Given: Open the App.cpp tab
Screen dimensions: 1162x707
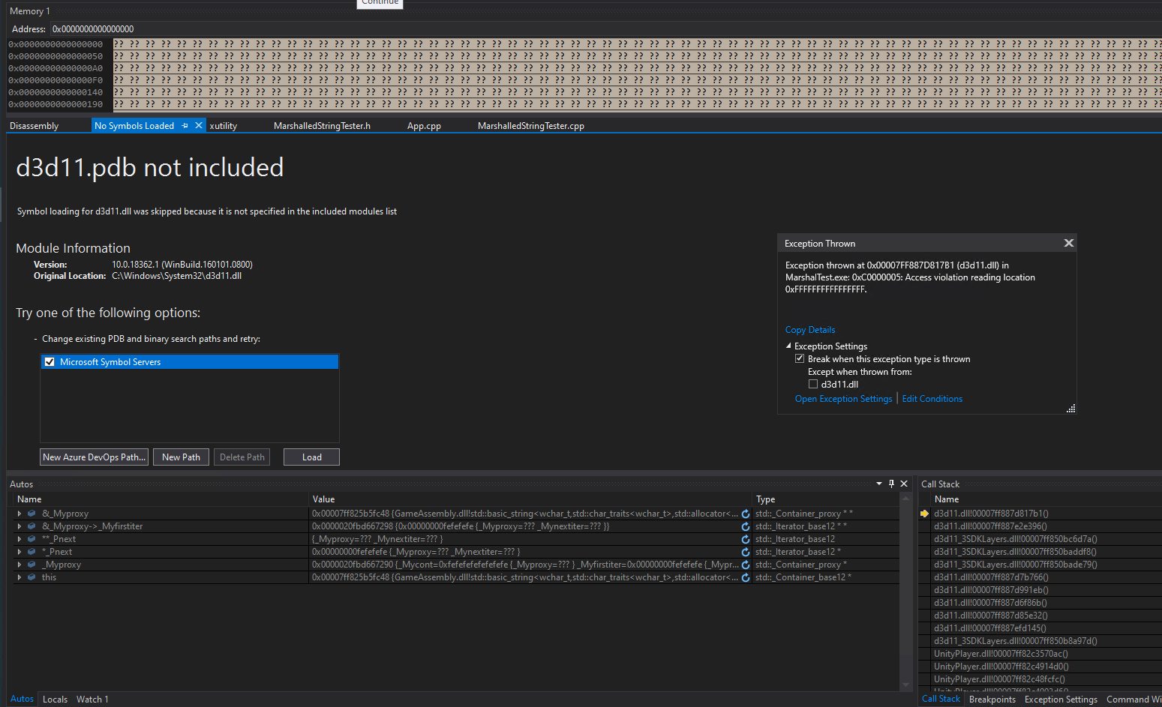Looking at the screenshot, I should tap(424, 126).
